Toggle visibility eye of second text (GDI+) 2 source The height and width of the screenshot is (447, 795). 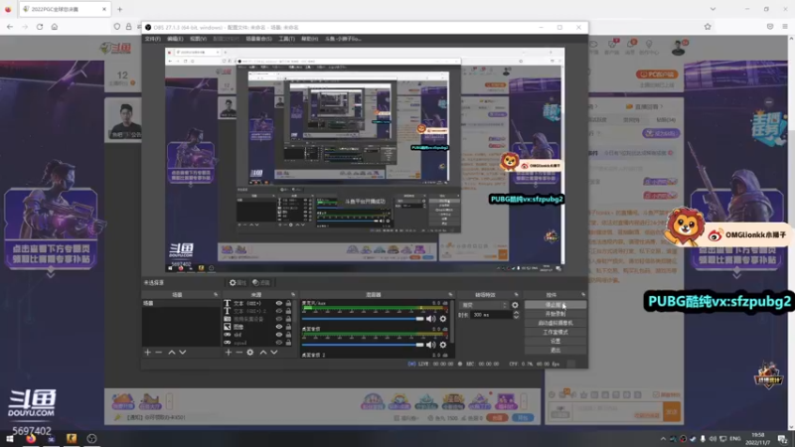coord(278,311)
